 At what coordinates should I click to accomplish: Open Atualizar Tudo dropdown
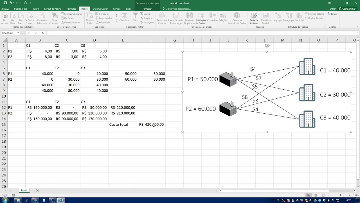(90, 19)
